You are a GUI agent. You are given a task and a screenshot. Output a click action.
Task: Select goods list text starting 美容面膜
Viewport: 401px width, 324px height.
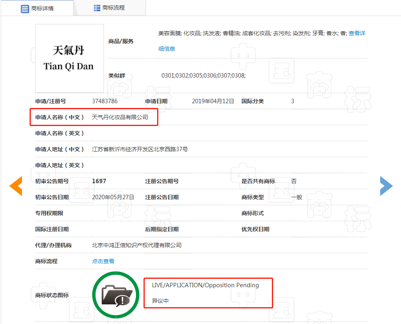click(253, 33)
